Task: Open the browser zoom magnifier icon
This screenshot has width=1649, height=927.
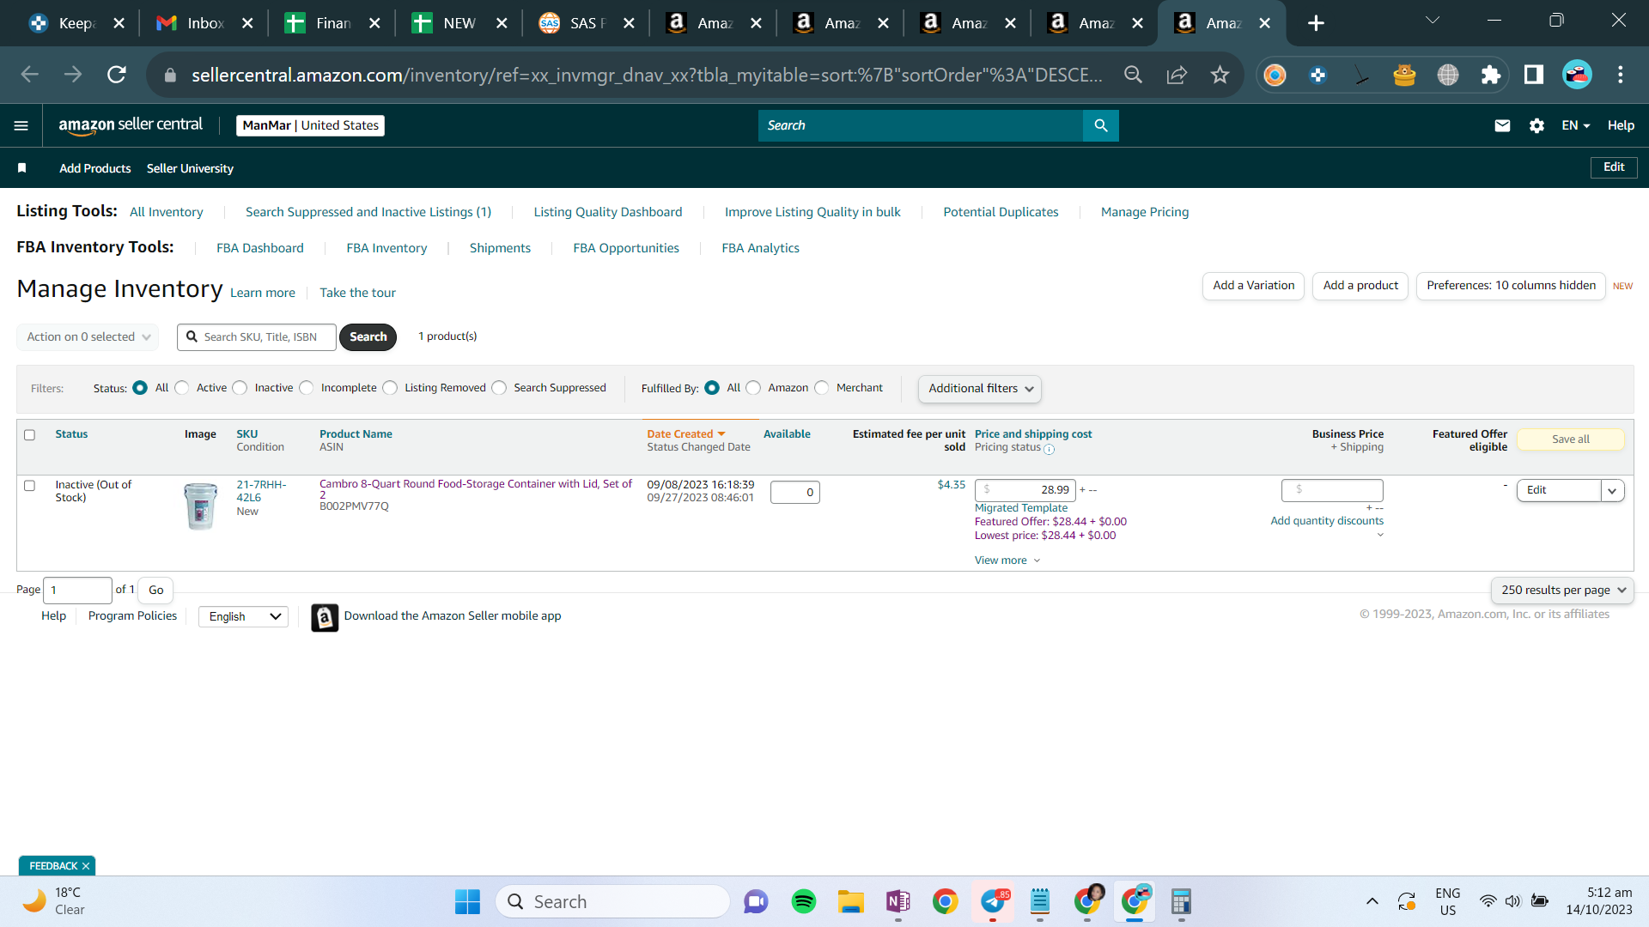Action: click(x=1134, y=75)
